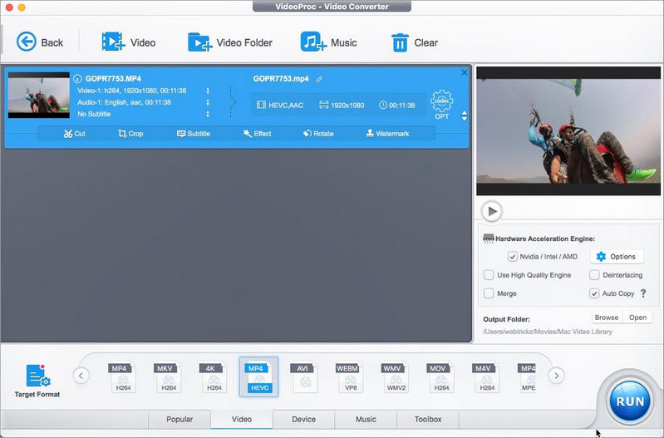Add a video with the Video icon
This screenshot has height=438, width=664.
[113, 42]
